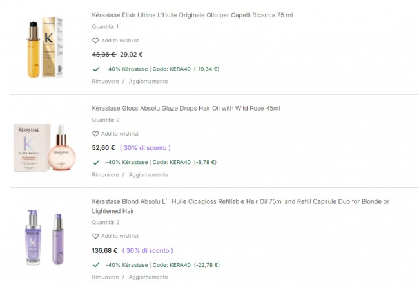The image size is (419, 285).
Task: Click the 30% di sconto label beside 52,60 €
Action: (145, 148)
